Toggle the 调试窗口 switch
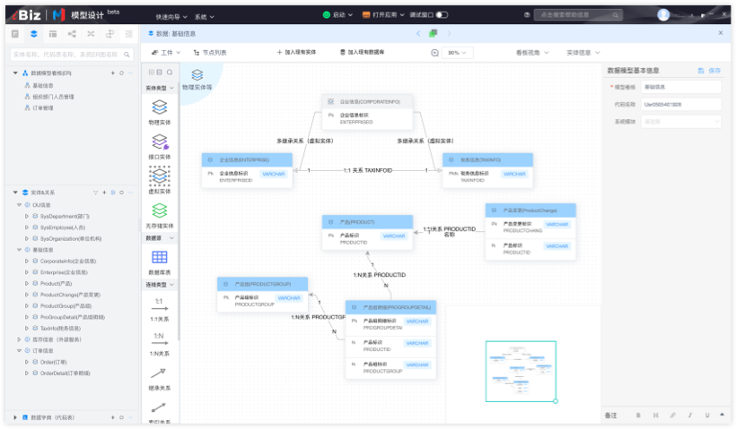 tap(442, 15)
